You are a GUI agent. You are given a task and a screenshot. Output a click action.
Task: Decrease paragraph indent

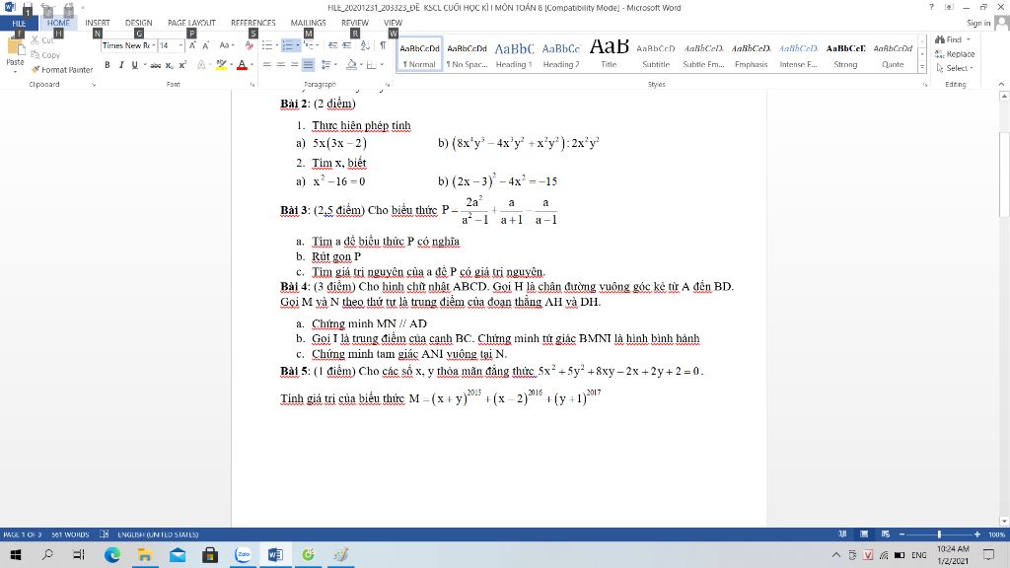pyautogui.click(x=332, y=45)
